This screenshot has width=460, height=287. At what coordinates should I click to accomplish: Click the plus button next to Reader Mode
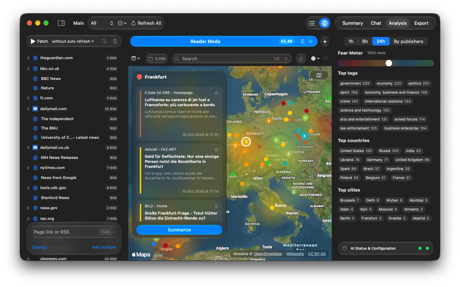pos(325,41)
